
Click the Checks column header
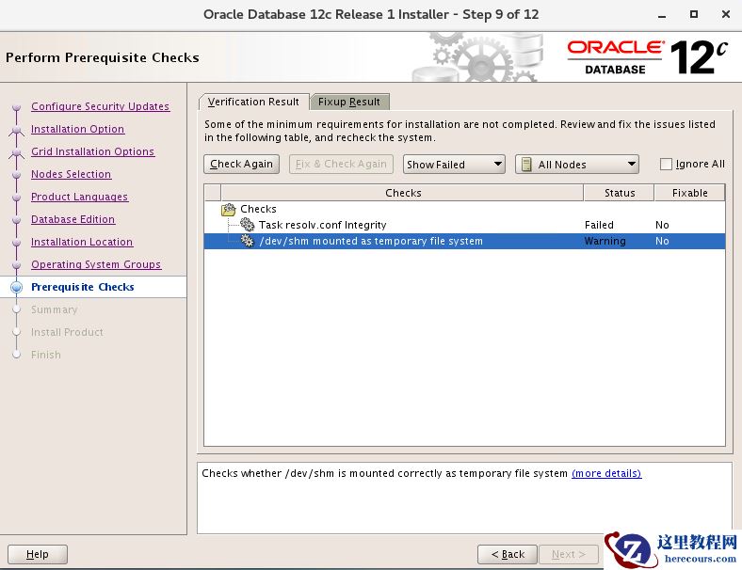(x=403, y=193)
